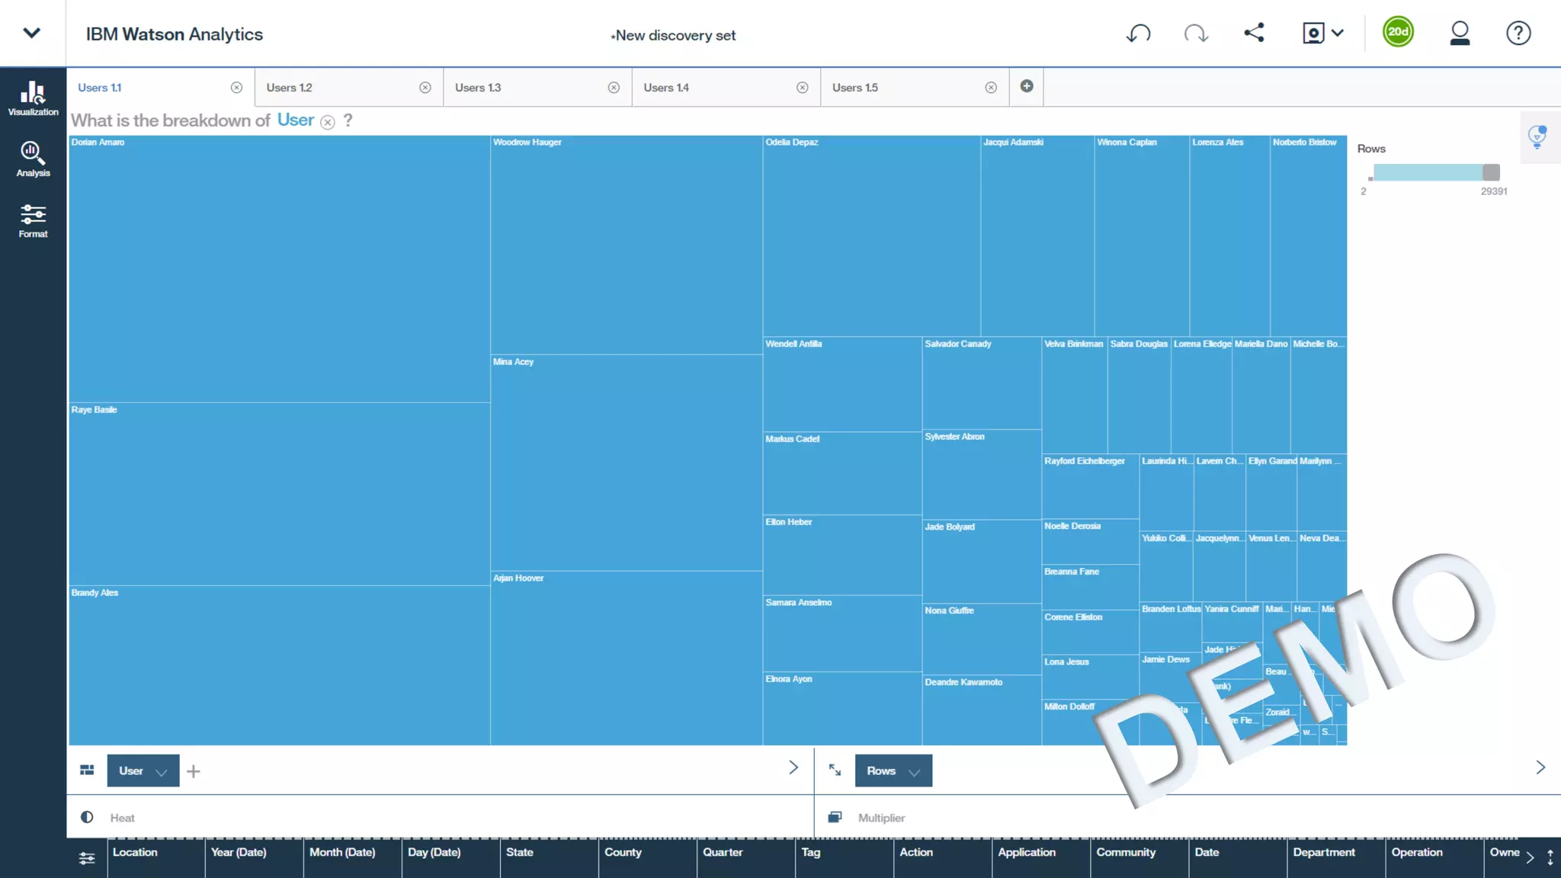The height and width of the screenshot is (878, 1561).
Task: Click the undo arrow icon
Action: (x=1138, y=34)
